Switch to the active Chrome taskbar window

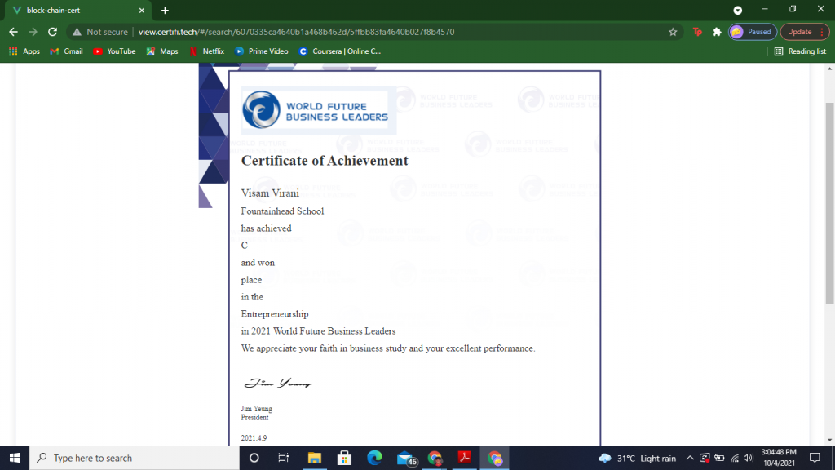coord(495,458)
